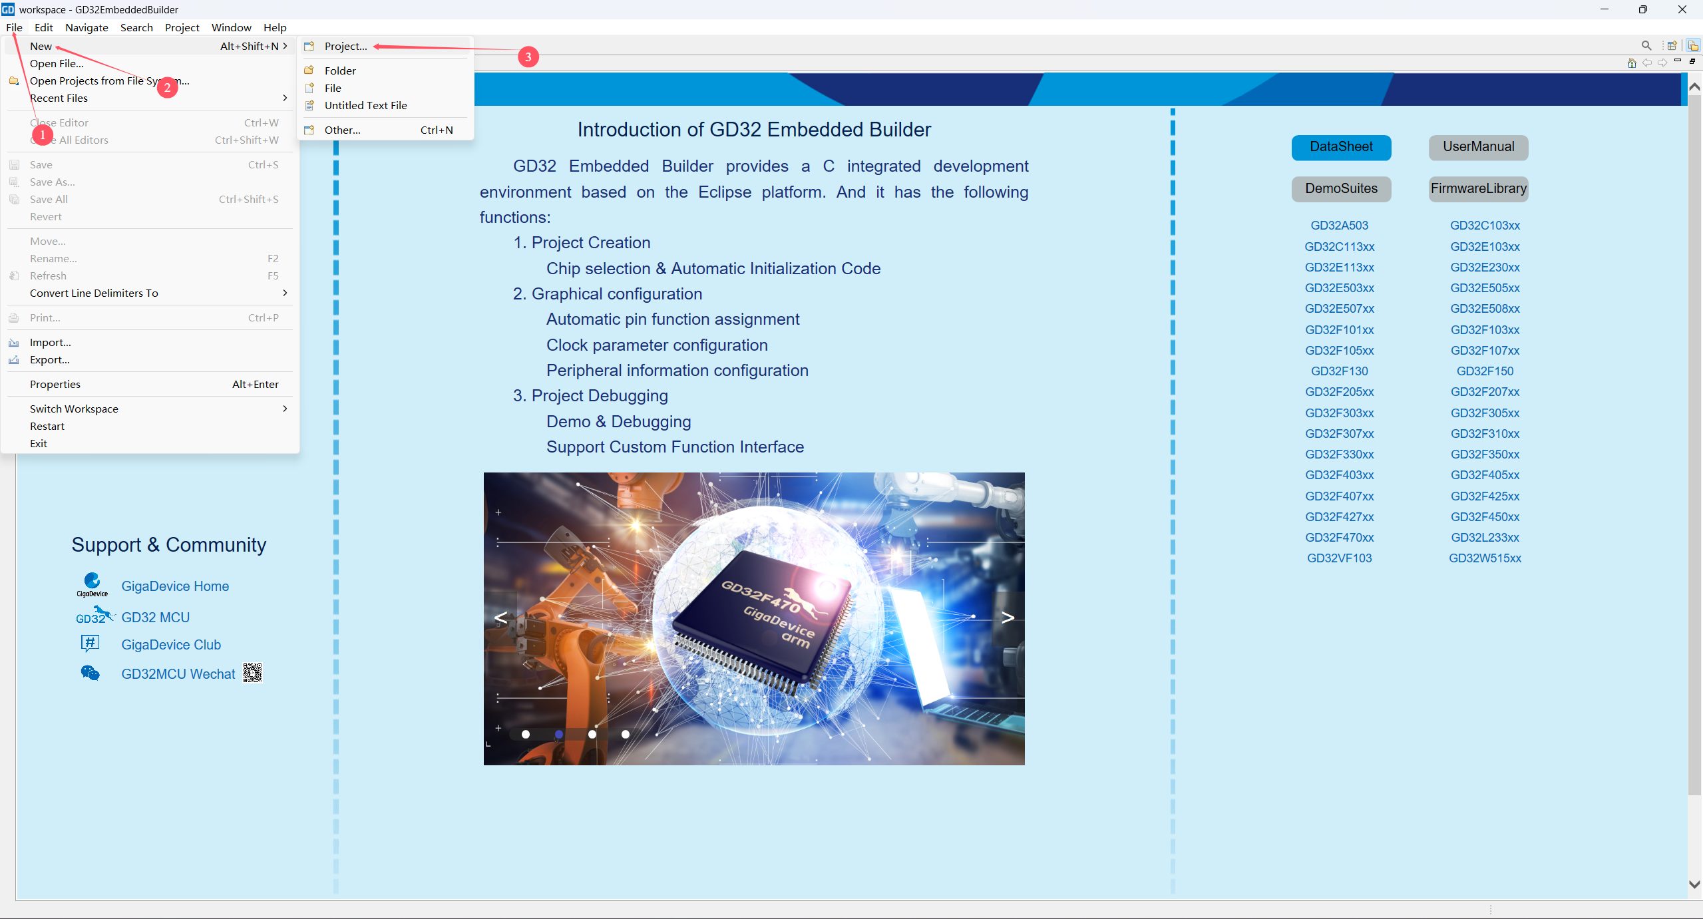Open the Import... menu entry
The image size is (1703, 919).
pyautogui.click(x=50, y=342)
